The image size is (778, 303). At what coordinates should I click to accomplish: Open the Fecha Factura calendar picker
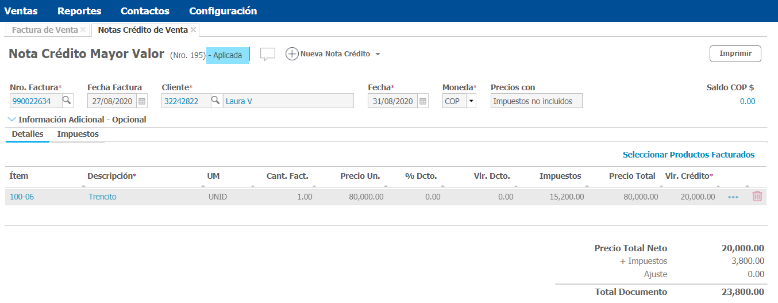pos(142,101)
